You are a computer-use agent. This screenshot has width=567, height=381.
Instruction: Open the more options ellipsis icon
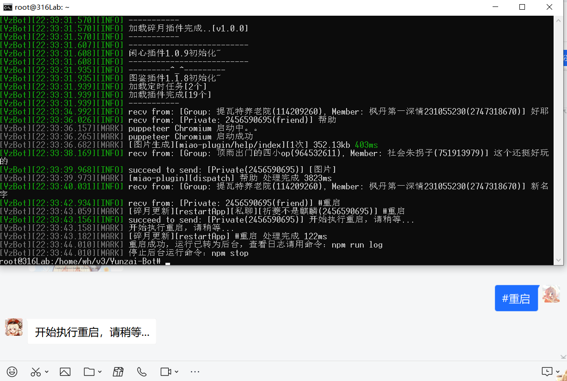(x=195, y=371)
